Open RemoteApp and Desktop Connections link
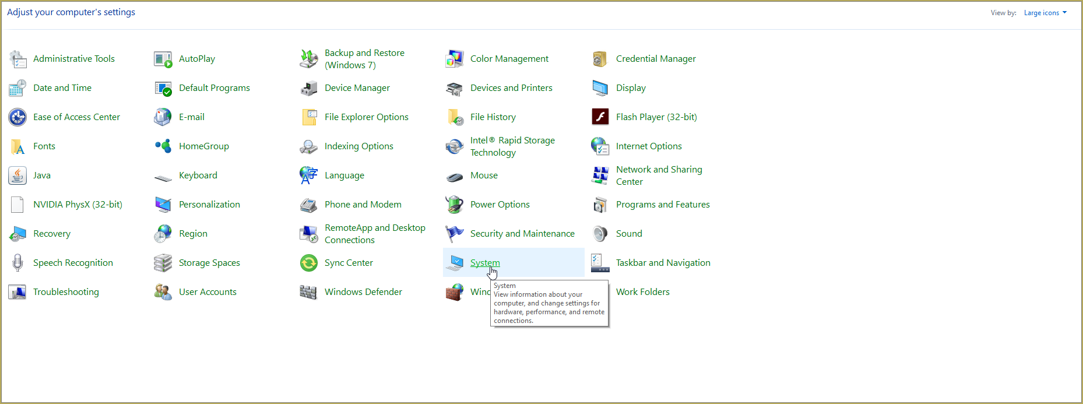The width and height of the screenshot is (1083, 404). point(375,234)
